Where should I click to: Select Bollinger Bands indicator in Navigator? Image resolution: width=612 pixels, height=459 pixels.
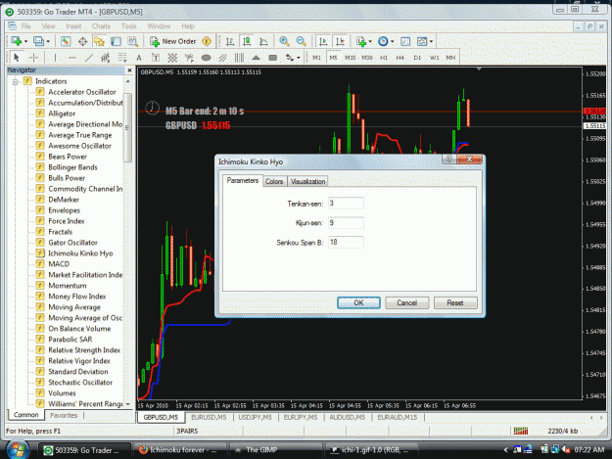(x=72, y=167)
